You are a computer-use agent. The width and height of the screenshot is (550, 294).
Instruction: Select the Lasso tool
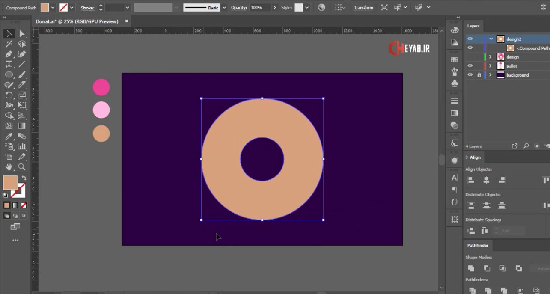point(22,44)
